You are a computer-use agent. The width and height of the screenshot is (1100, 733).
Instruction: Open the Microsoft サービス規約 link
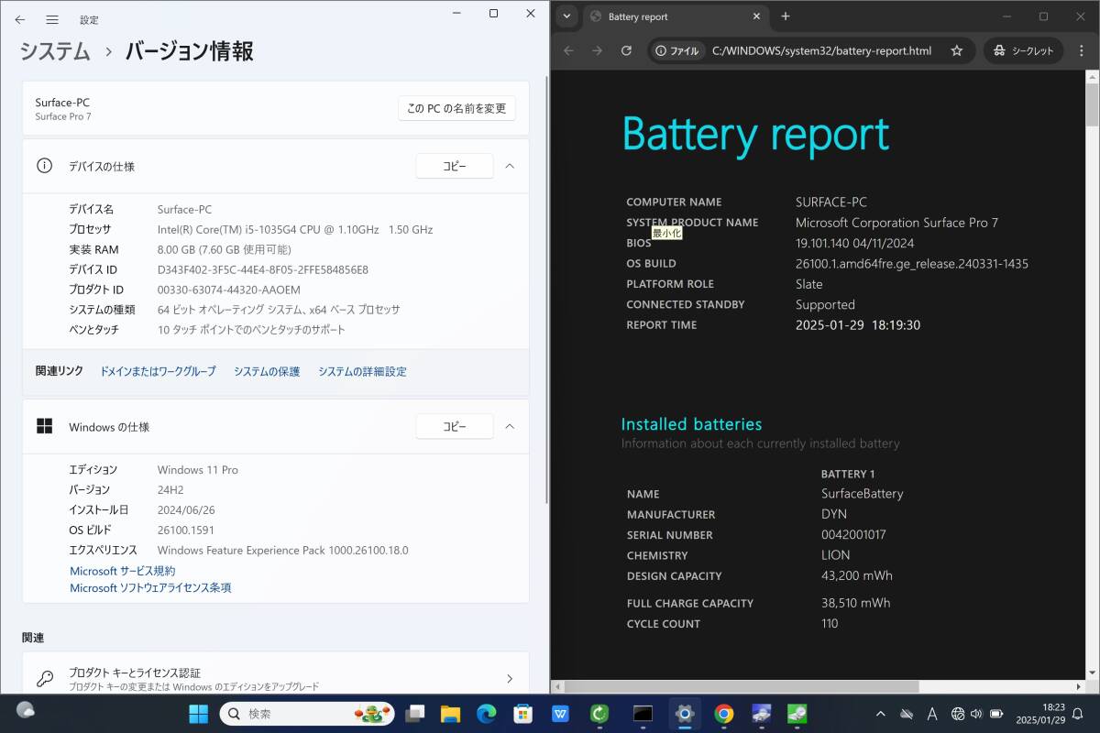click(x=123, y=571)
